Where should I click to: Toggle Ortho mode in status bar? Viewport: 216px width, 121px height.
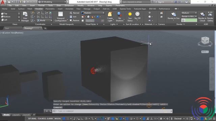tap(82, 119)
